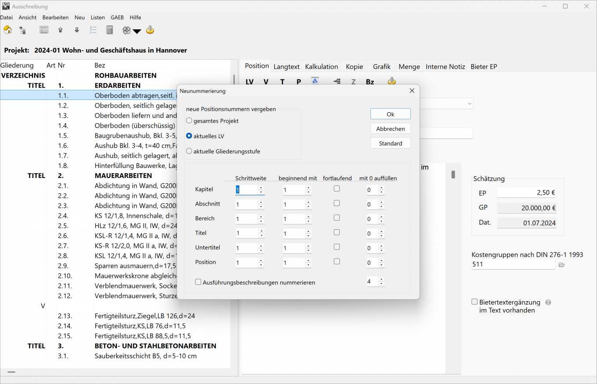Viewport: 597px width, 384px height.
Task: Enable fortlaufend checkbox for Titel
Action: pos(337,232)
